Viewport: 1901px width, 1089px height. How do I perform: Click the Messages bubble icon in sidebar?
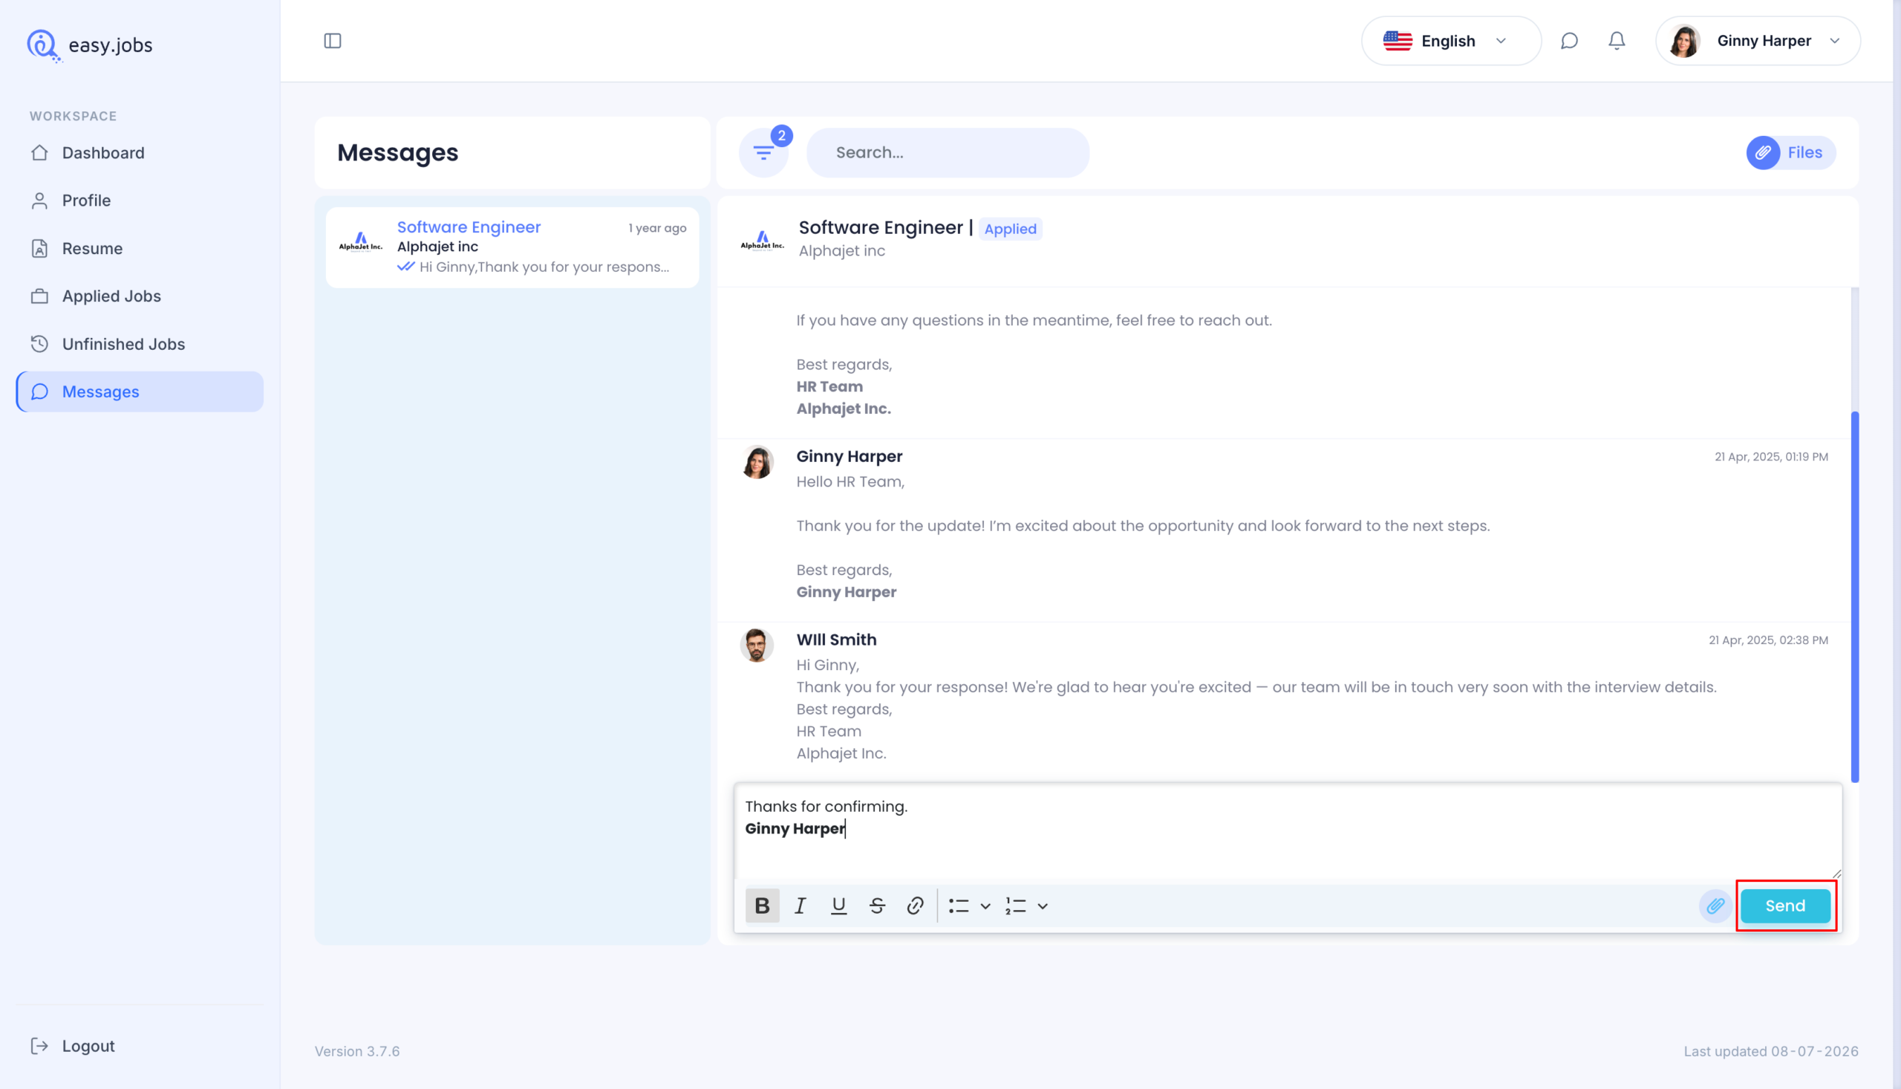(x=39, y=392)
